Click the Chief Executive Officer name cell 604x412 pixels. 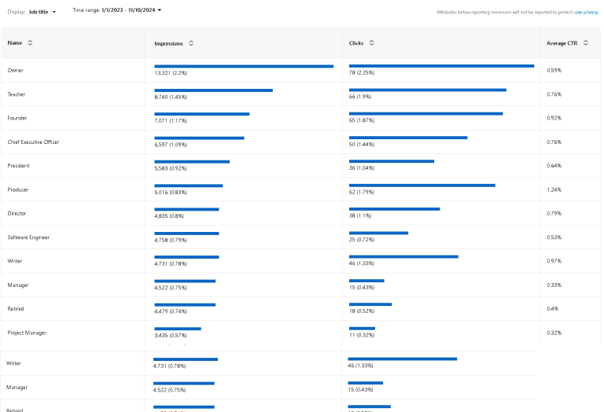[x=33, y=142]
